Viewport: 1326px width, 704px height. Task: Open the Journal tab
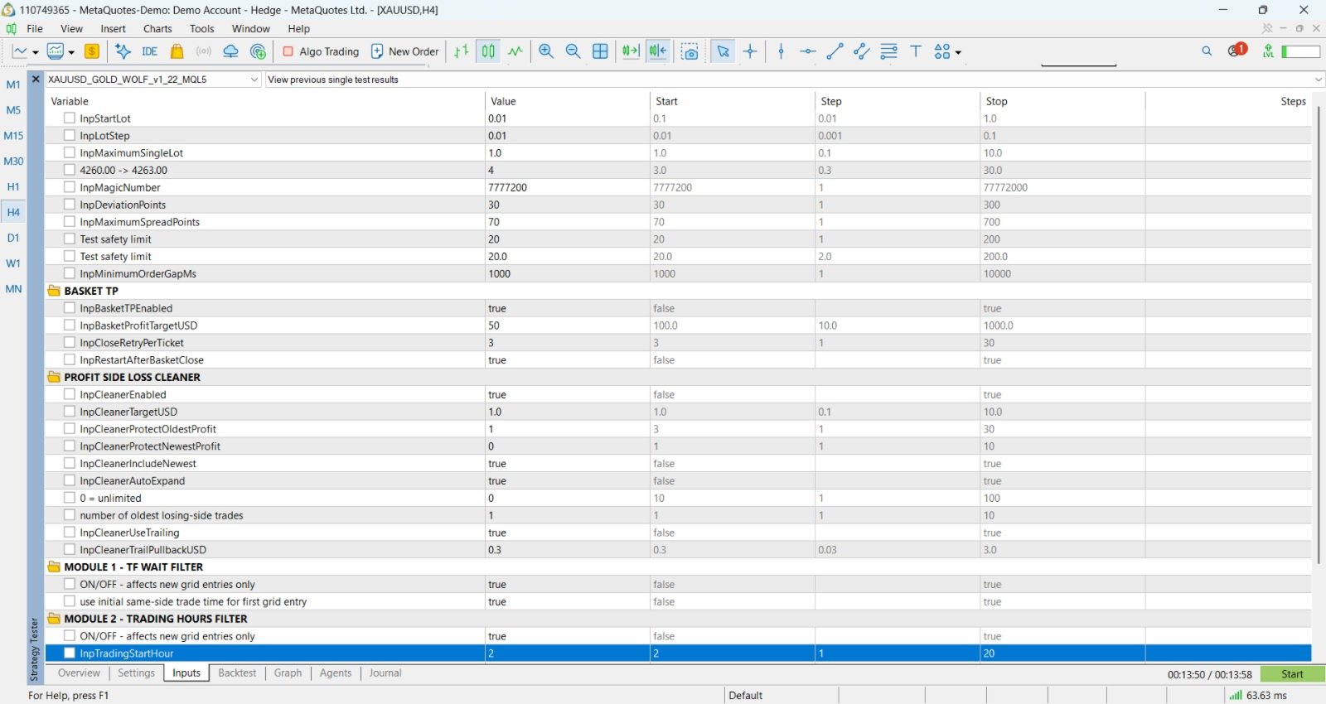[385, 673]
